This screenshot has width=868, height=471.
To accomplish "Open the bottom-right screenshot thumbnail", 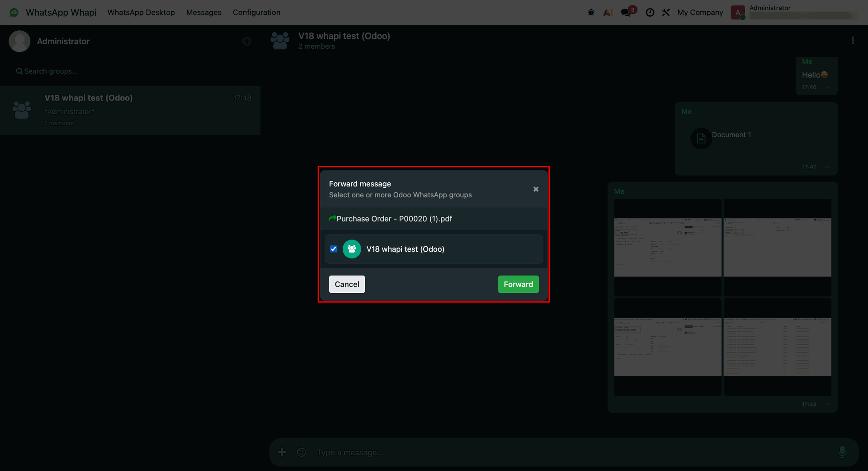I will (777, 346).
